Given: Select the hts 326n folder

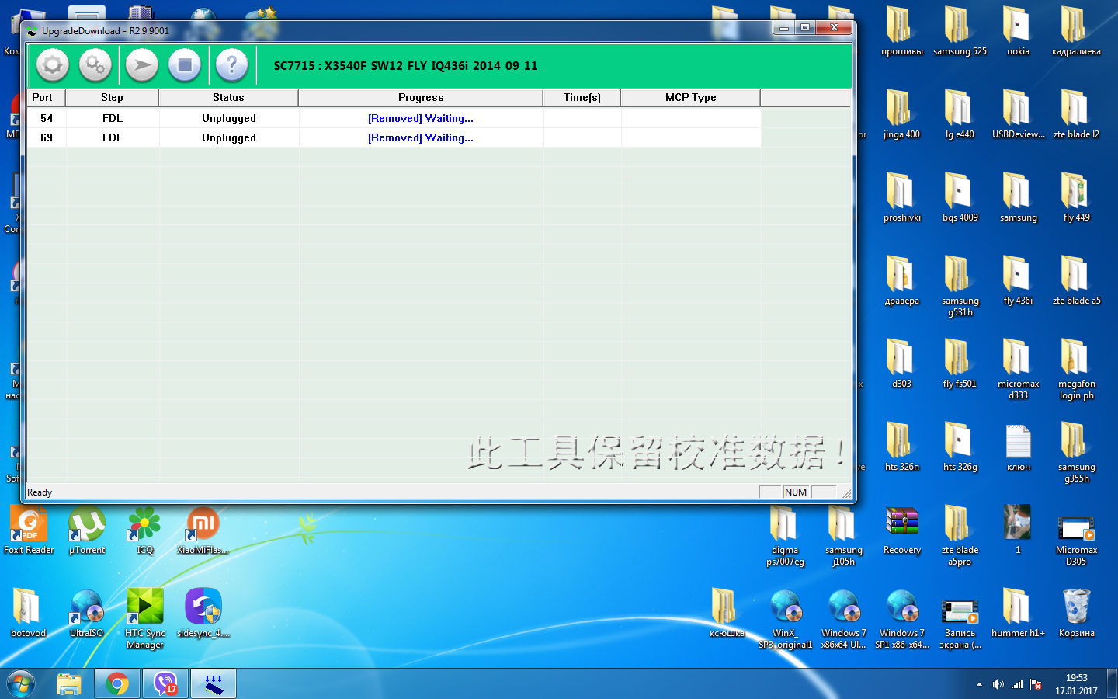Looking at the screenshot, I should pyautogui.click(x=901, y=447).
